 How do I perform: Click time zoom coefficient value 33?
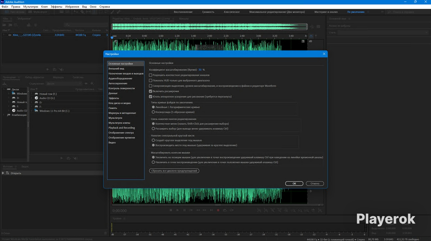(200, 70)
